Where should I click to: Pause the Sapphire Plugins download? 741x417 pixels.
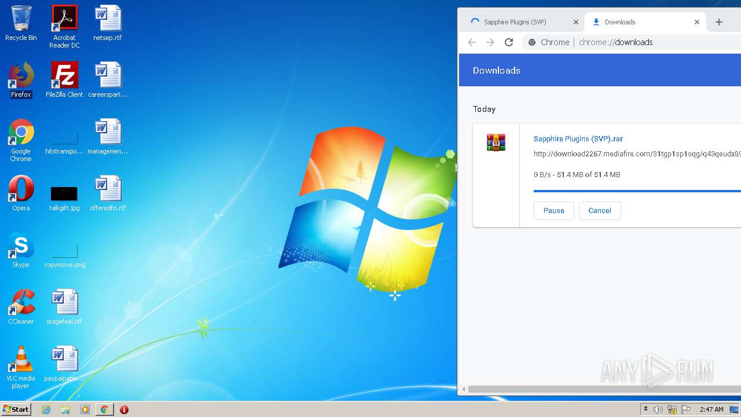(553, 211)
